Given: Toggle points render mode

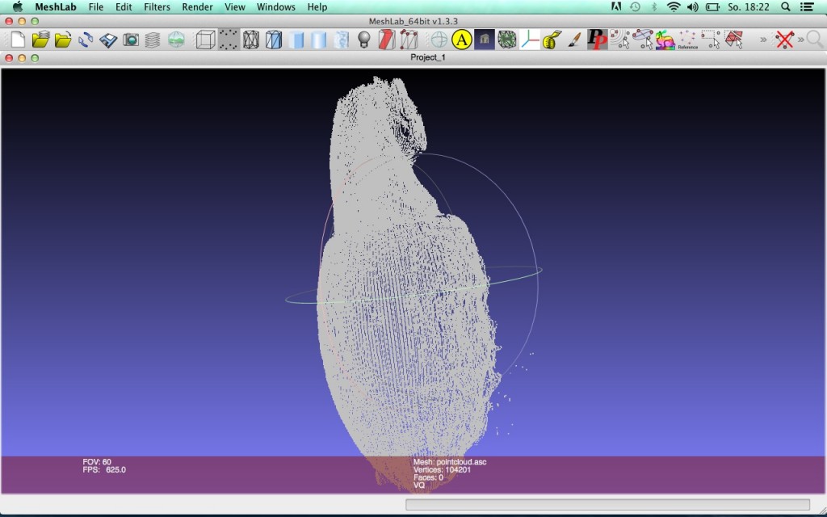Looking at the screenshot, I should pyautogui.click(x=229, y=40).
